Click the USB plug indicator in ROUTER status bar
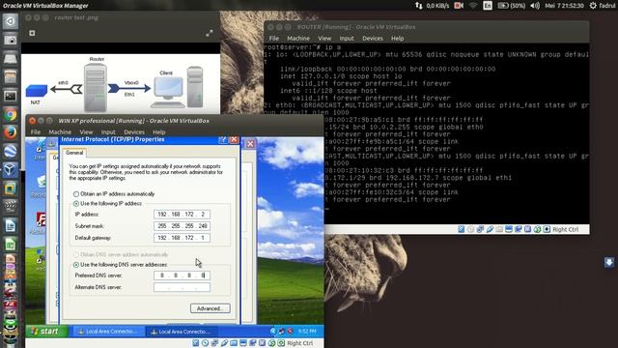This screenshot has height=348, width=618. [490, 229]
